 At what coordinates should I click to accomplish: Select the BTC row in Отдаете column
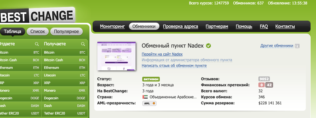[x=21, y=52]
